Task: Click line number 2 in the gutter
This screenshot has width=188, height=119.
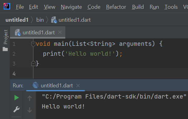Action: tap(14, 54)
